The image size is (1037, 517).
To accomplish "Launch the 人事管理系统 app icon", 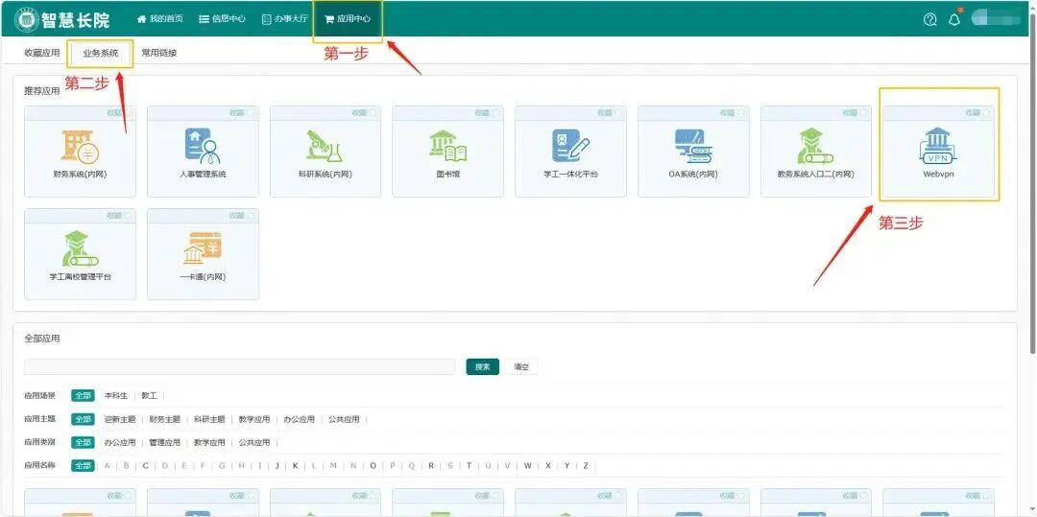I will (x=203, y=146).
